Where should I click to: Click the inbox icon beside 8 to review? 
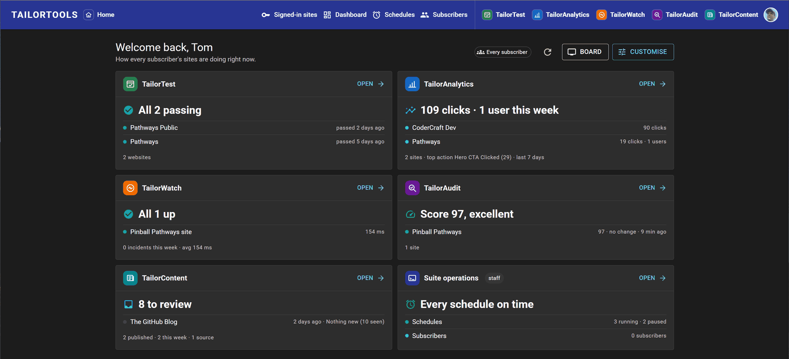[128, 304]
